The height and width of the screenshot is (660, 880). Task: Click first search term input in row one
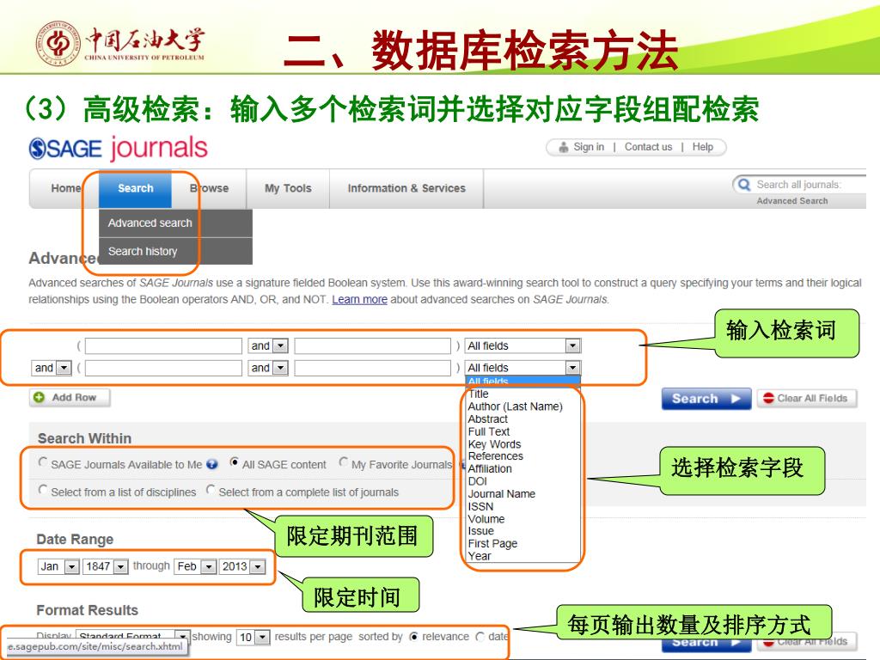tap(163, 345)
